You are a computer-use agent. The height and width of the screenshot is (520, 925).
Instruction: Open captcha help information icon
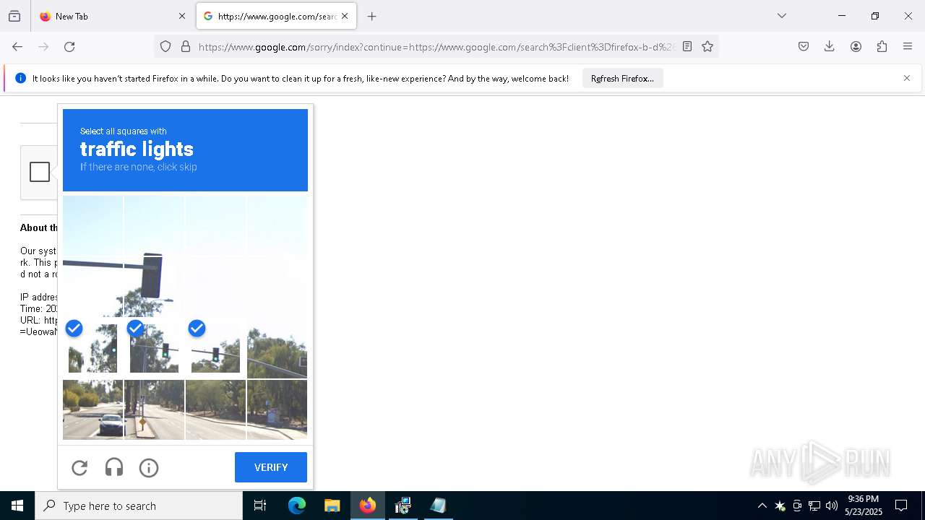point(149,468)
